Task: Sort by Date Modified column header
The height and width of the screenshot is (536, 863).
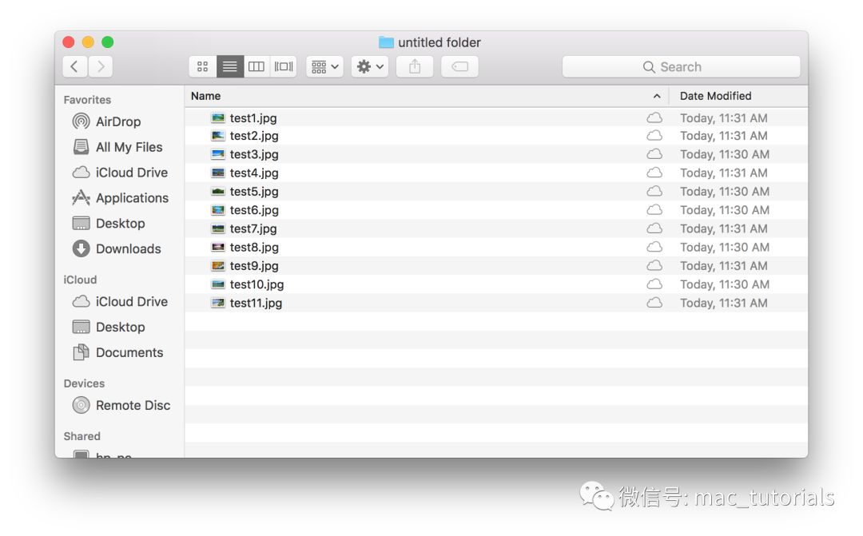Action: [715, 96]
